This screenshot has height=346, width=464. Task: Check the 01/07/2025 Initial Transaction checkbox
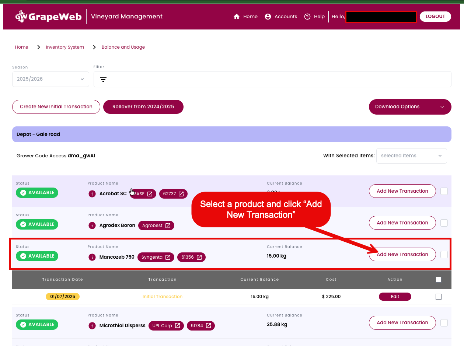[x=439, y=297]
